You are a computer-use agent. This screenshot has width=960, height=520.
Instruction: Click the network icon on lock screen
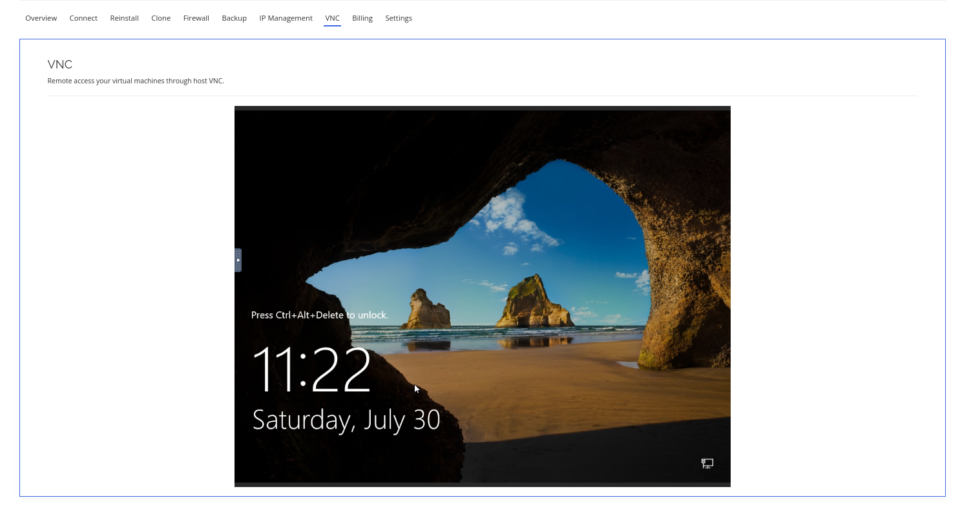pyautogui.click(x=707, y=463)
